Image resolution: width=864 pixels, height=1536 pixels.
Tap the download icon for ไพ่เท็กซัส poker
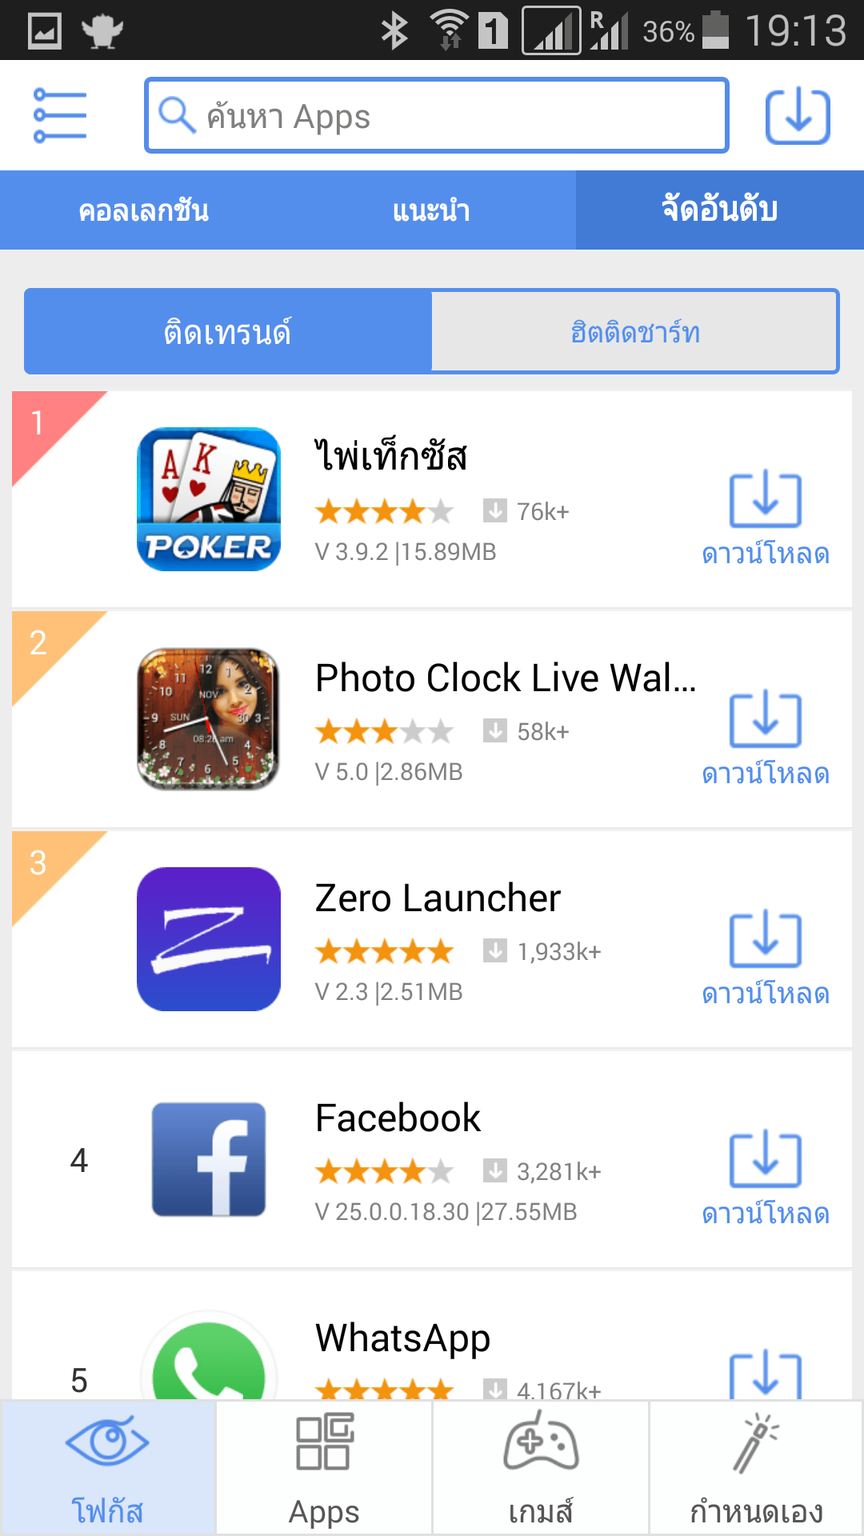[765, 501]
